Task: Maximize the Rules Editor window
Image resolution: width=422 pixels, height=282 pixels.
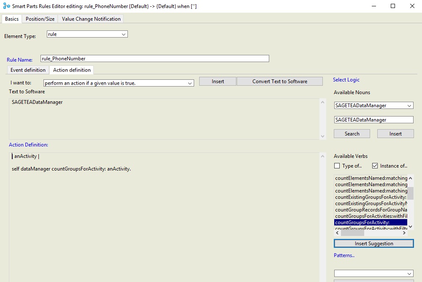Action: (393, 6)
